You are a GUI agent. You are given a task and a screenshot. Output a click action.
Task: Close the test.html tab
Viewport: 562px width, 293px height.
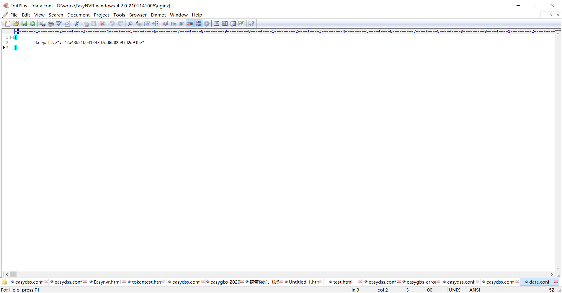[x=360, y=282]
